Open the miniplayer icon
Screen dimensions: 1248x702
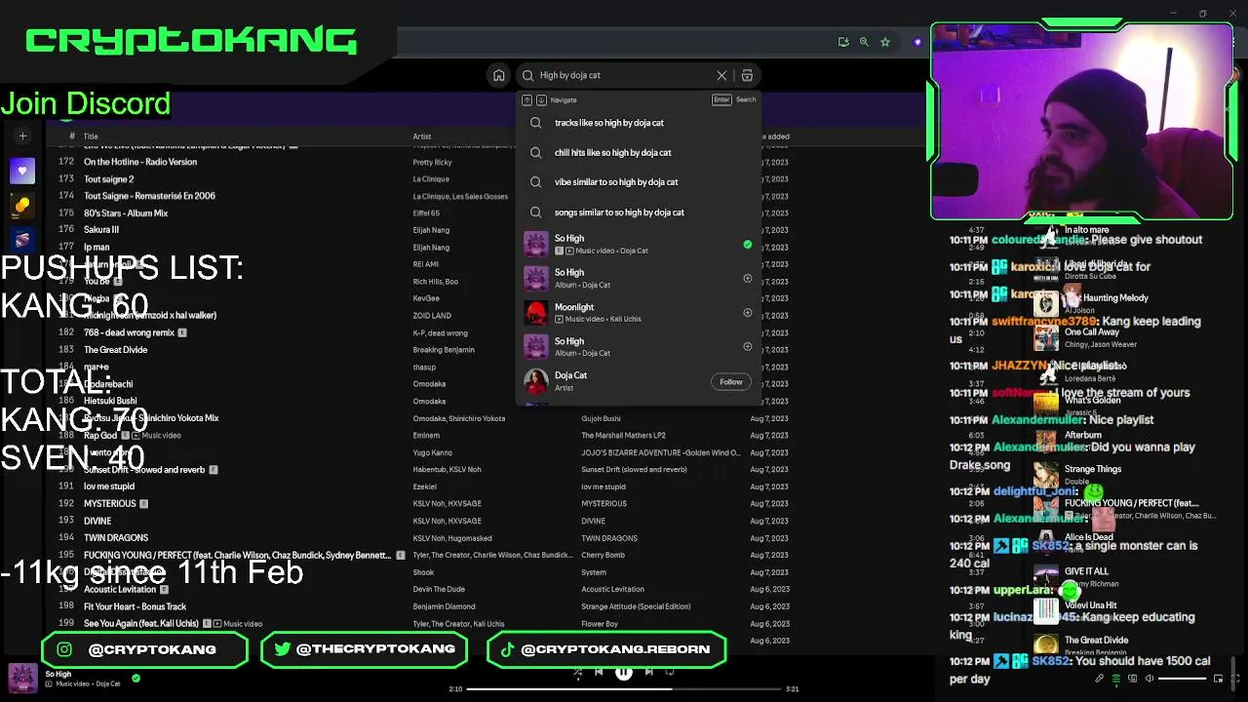1218,679
